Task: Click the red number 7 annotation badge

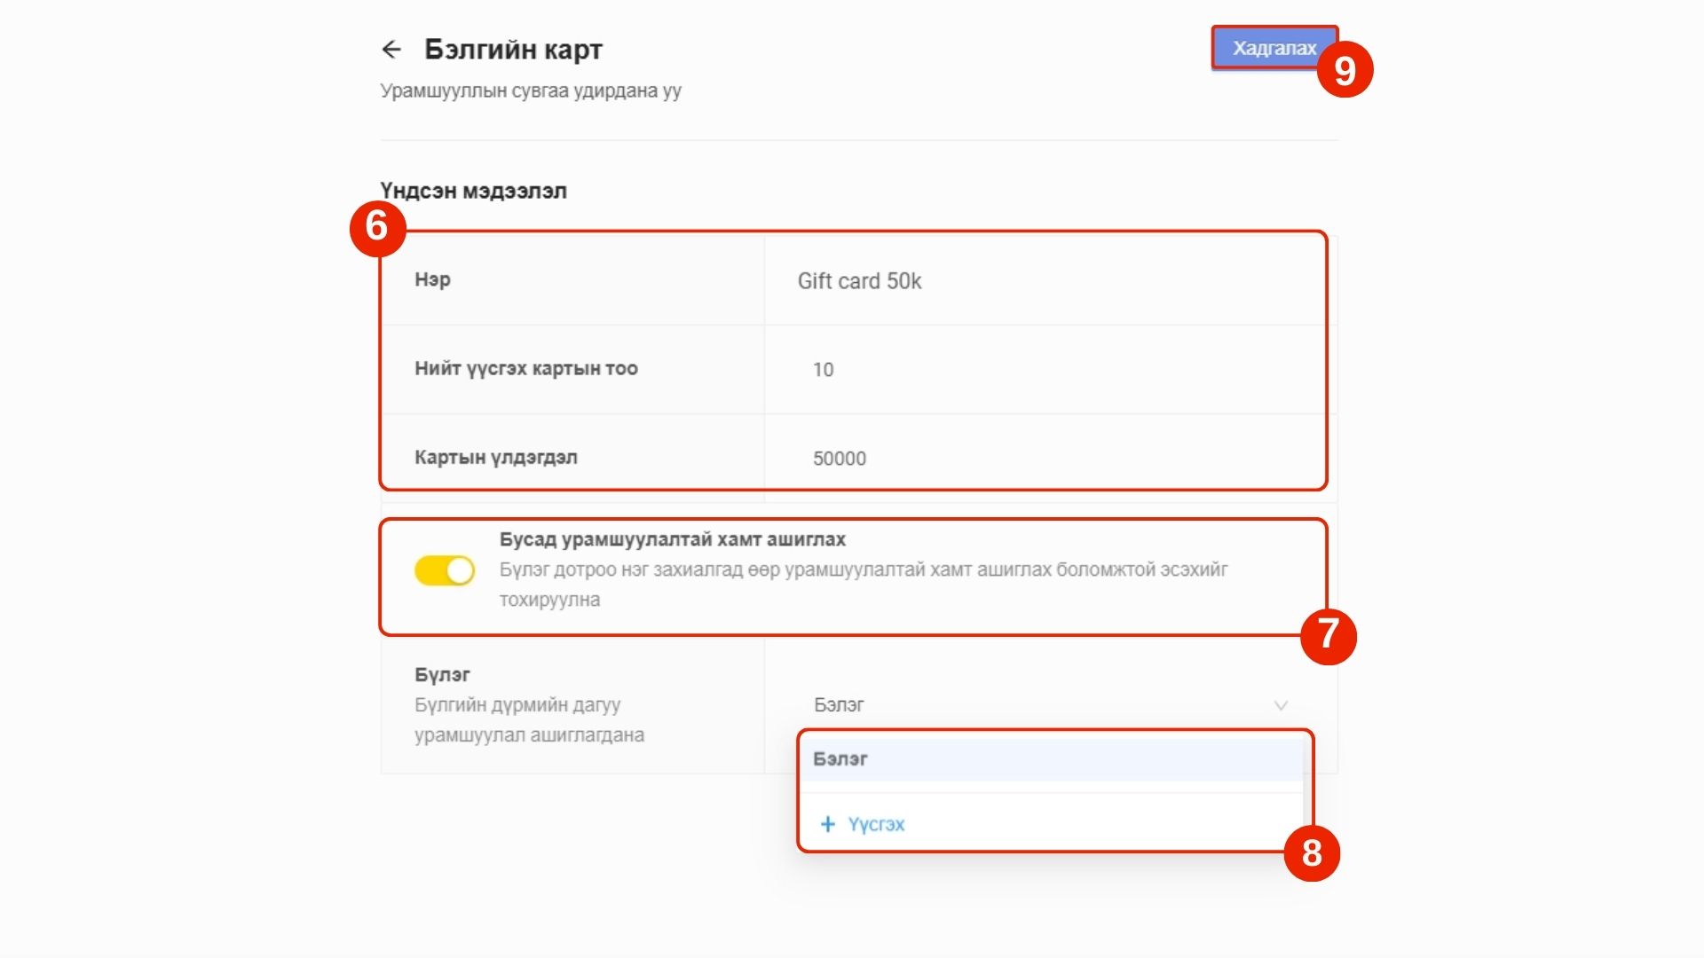Action: click(1328, 634)
